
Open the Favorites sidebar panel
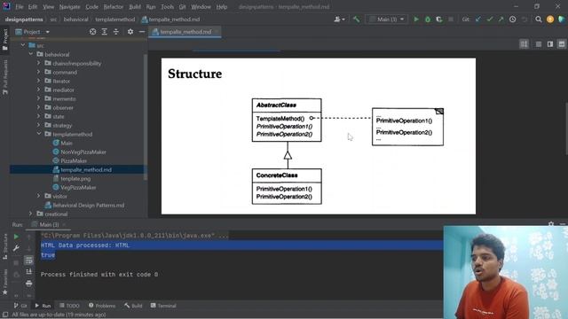[5, 282]
